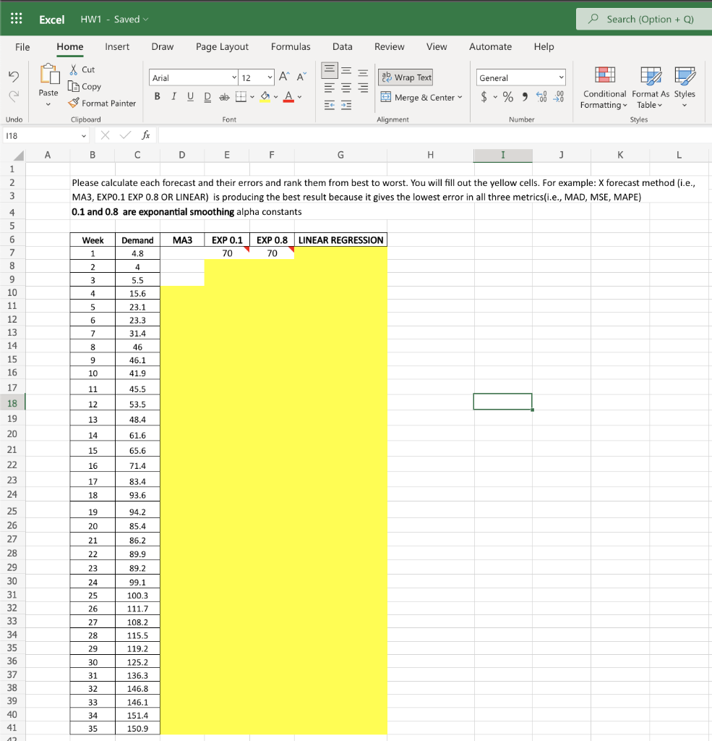The height and width of the screenshot is (741, 712).
Task: Open the File menu
Action: 22,46
